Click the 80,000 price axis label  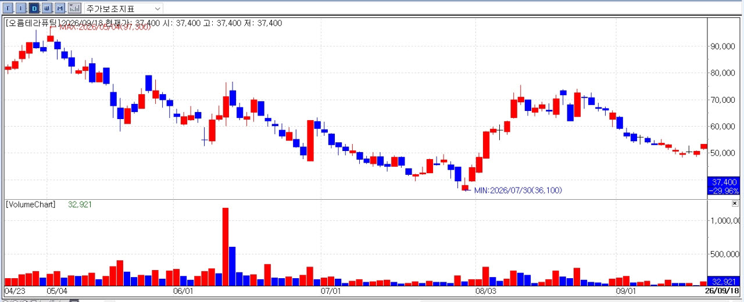724,73
